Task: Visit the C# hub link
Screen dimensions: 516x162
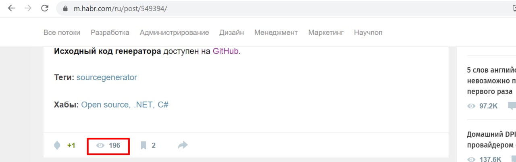Action: pyautogui.click(x=163, y=105)
